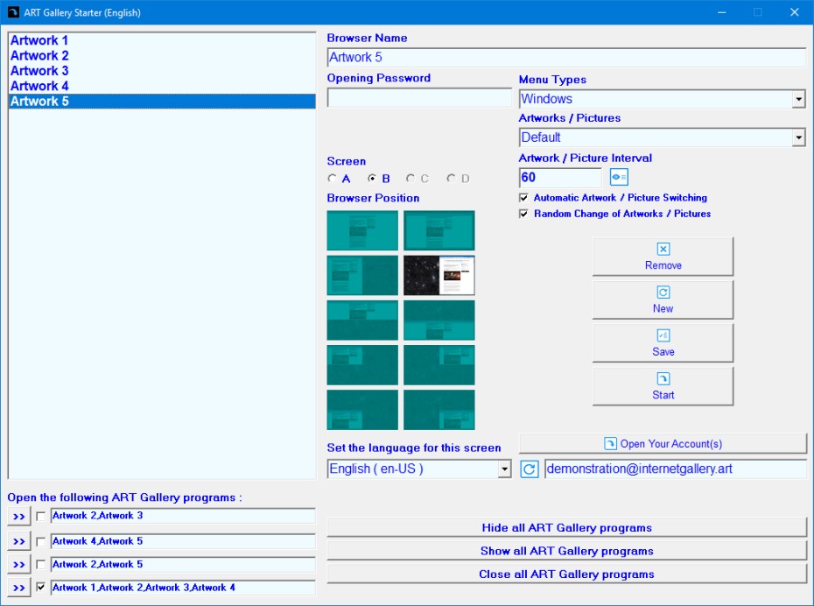814x606 pixels.
Task: Click the Artwork / Picture Interval field
Action: pyautogui.click(x=560, y=178)
